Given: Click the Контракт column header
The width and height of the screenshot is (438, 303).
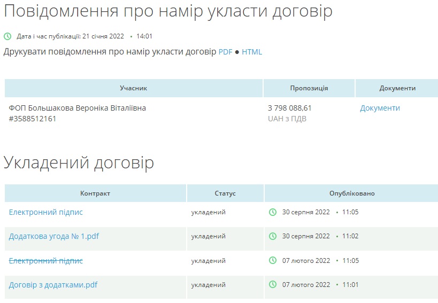Looking at the screenshot, I should coord(95,193).
